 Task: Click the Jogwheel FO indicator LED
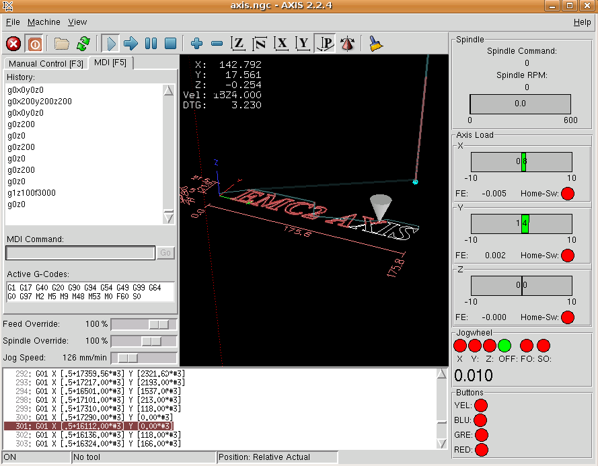[x=526, y=346]
